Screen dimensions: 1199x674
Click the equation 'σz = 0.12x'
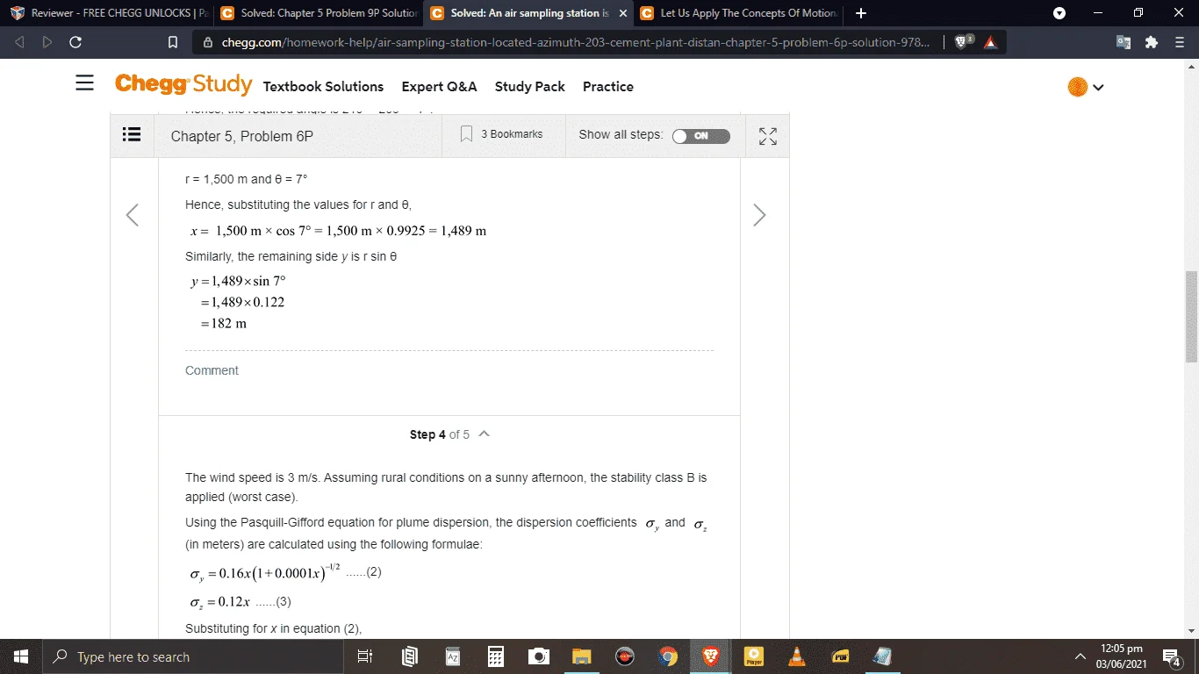pos(220,602)
